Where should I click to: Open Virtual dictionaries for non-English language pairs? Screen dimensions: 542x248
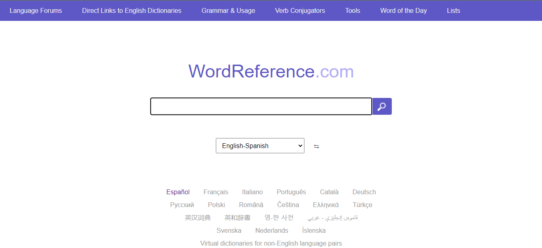point(271,243)
